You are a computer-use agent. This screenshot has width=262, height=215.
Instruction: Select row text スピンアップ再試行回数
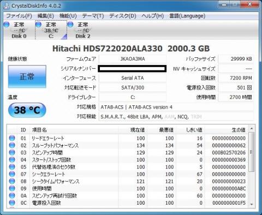55,195
